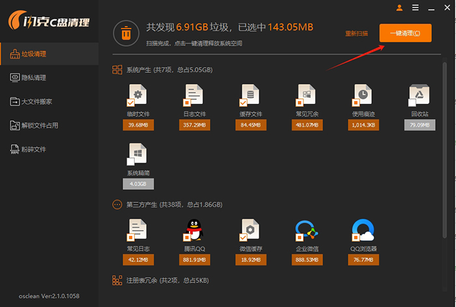Toggle the 企业微信 checkbox
Screen dimensions: 456x307
[299, 237]
